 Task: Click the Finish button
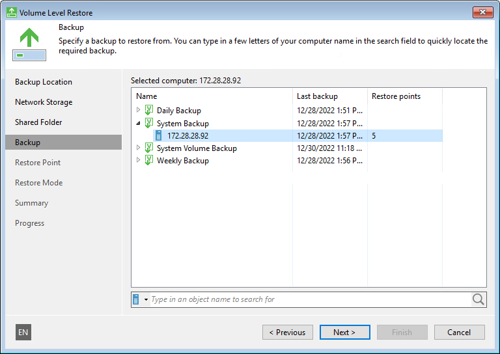click(x=402, y=333)
